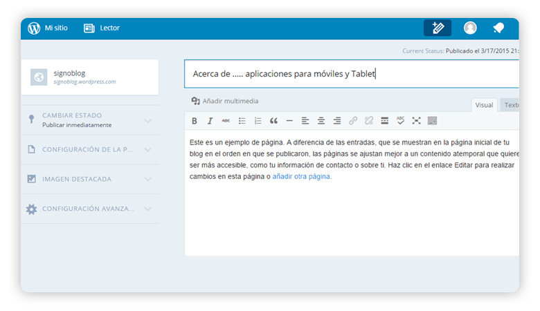Toggle strikethrough formatting

click(226, 121)
